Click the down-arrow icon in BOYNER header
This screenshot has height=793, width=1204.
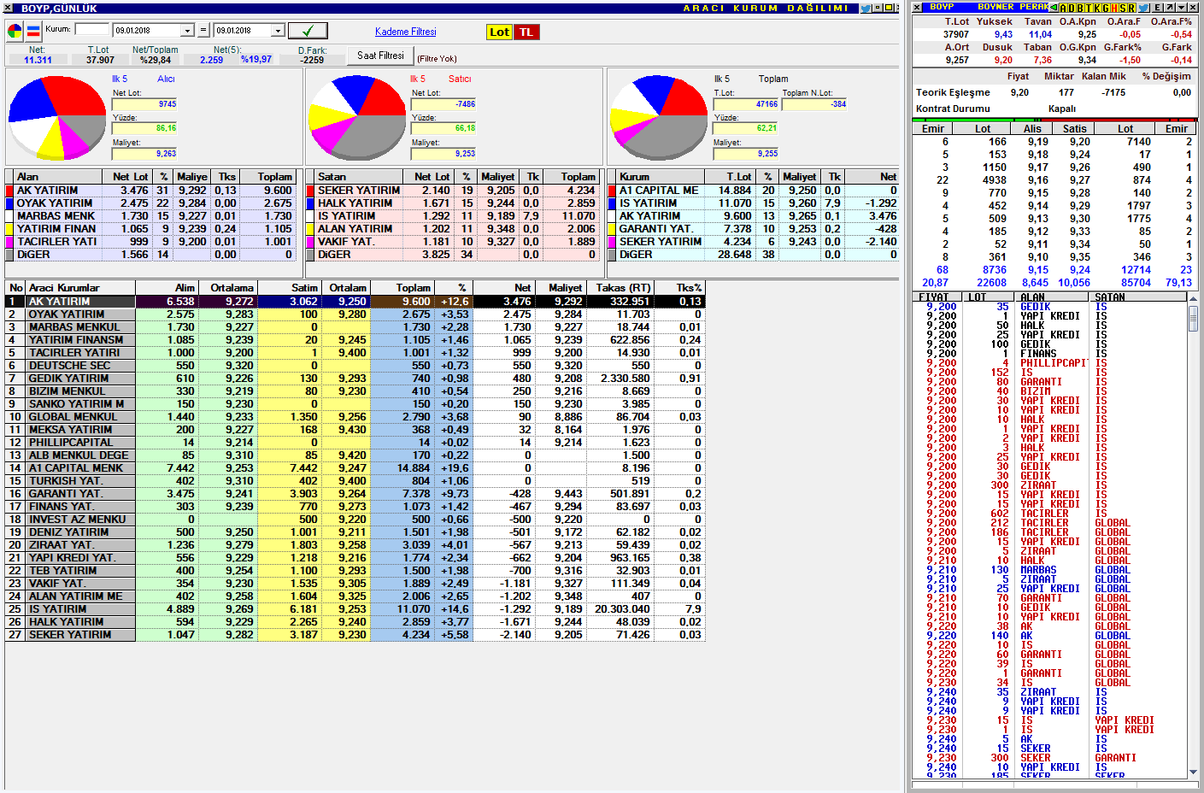tap(1181, 8)
